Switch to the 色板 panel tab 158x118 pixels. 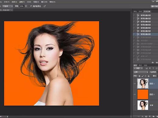pyautogui.click(x=140, y=11)
